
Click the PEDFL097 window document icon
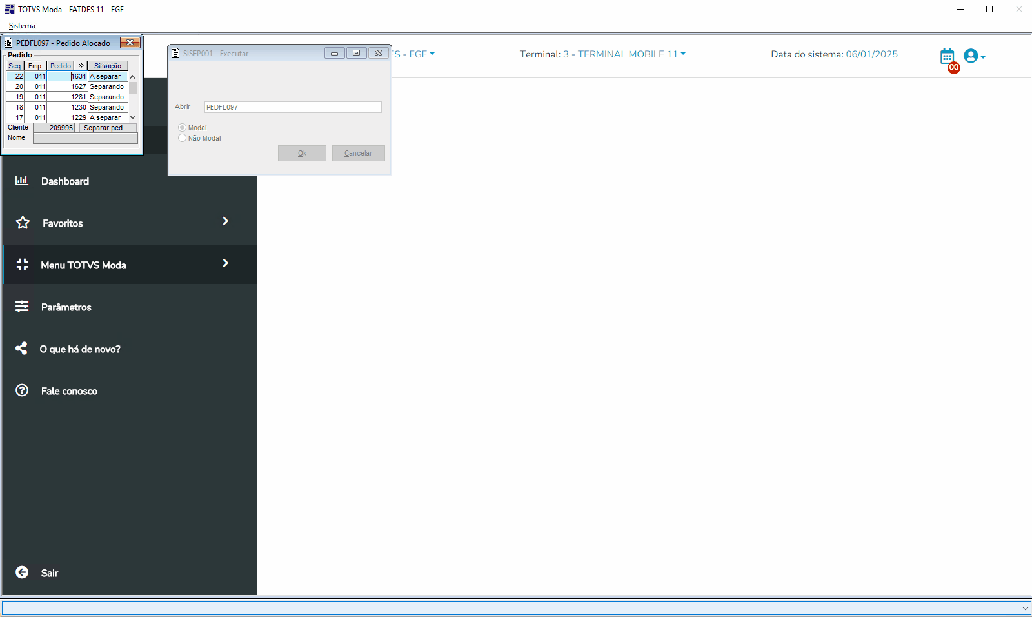[x=8, y=43]
